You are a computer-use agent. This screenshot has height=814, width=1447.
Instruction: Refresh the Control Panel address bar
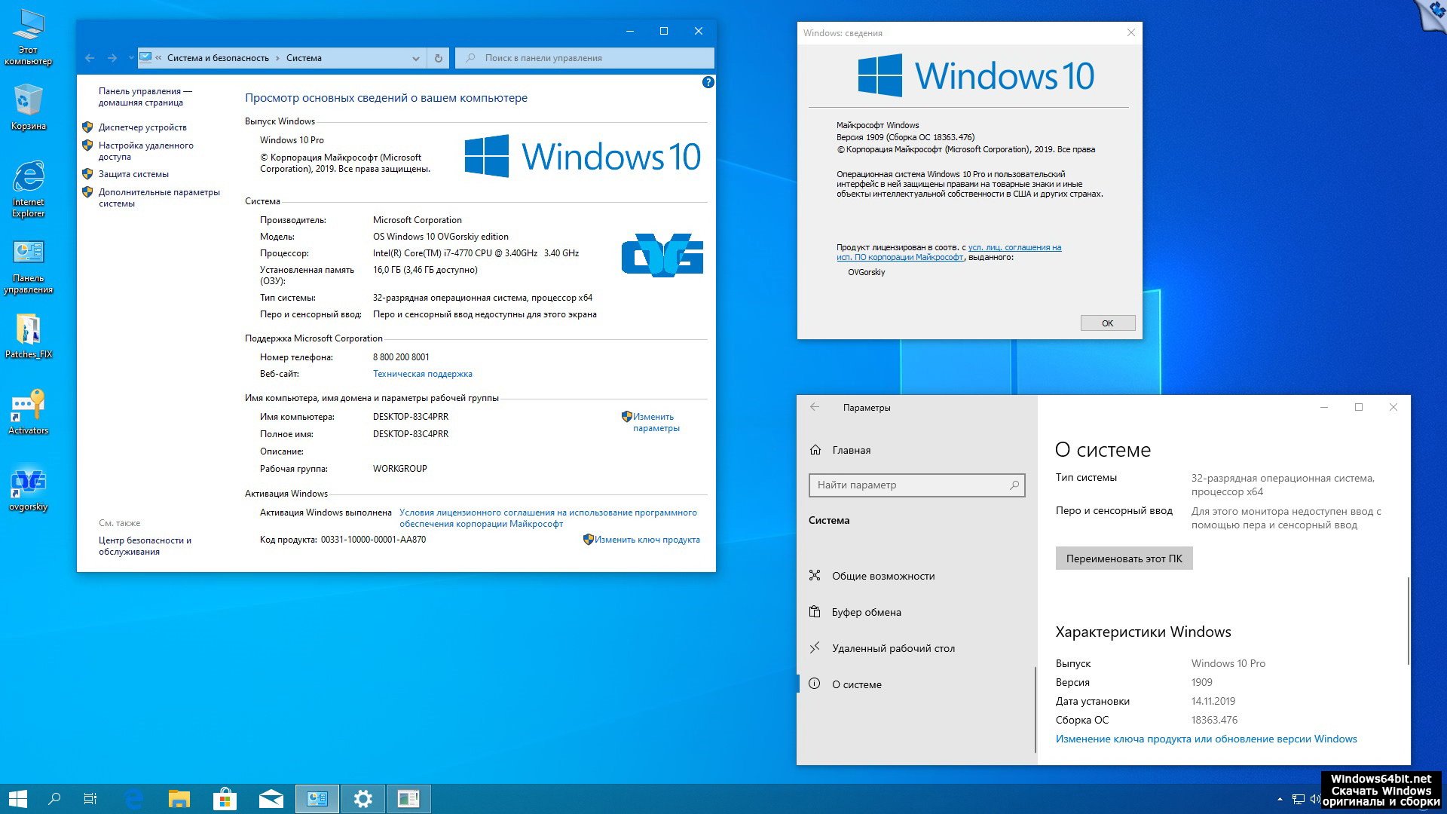click(438, 58)
